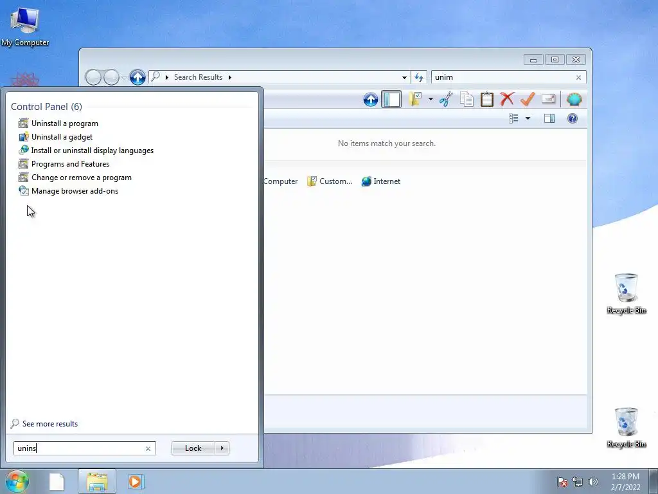Toggle the preview pane icon
Image resolution: width=658 pixels, height=494 pixels.
[549, 118]
